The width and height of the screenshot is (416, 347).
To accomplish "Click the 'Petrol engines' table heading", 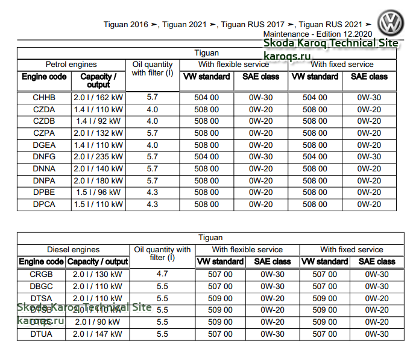I will pos(71,64).
